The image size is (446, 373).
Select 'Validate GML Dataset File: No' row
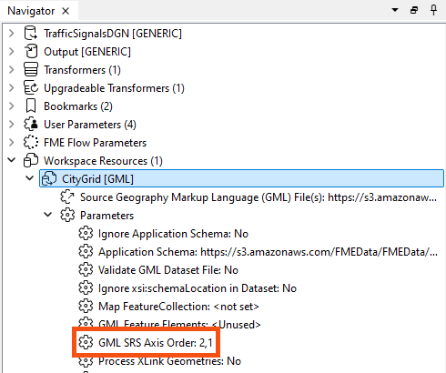click(168, 270)
